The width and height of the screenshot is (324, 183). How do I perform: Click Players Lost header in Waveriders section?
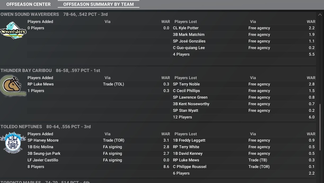click(186, 22)
